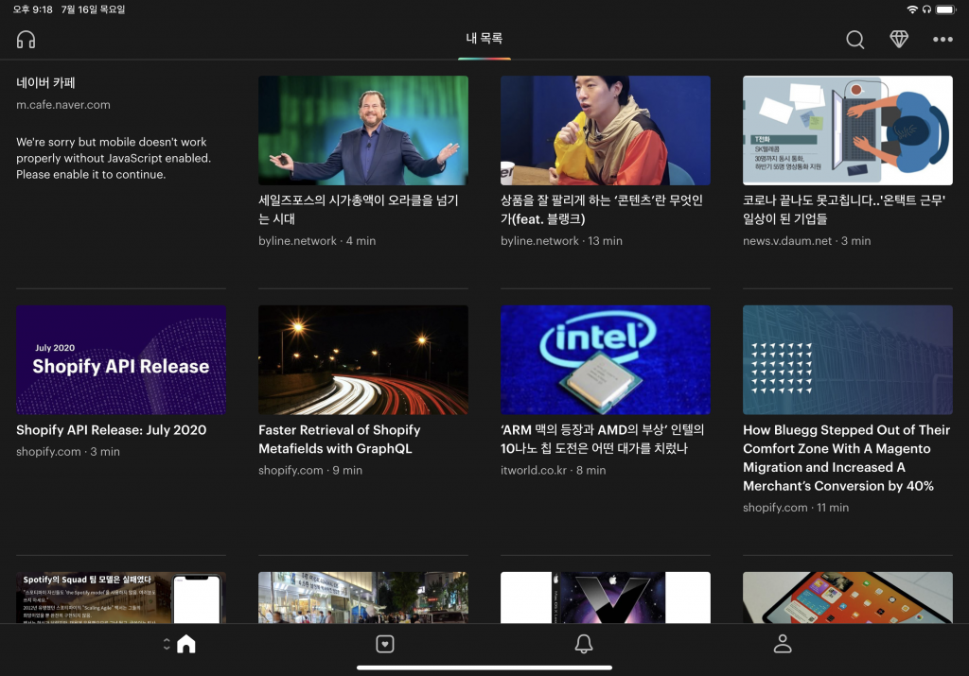Open the street storefront photo thumbnail

[363, 598]
